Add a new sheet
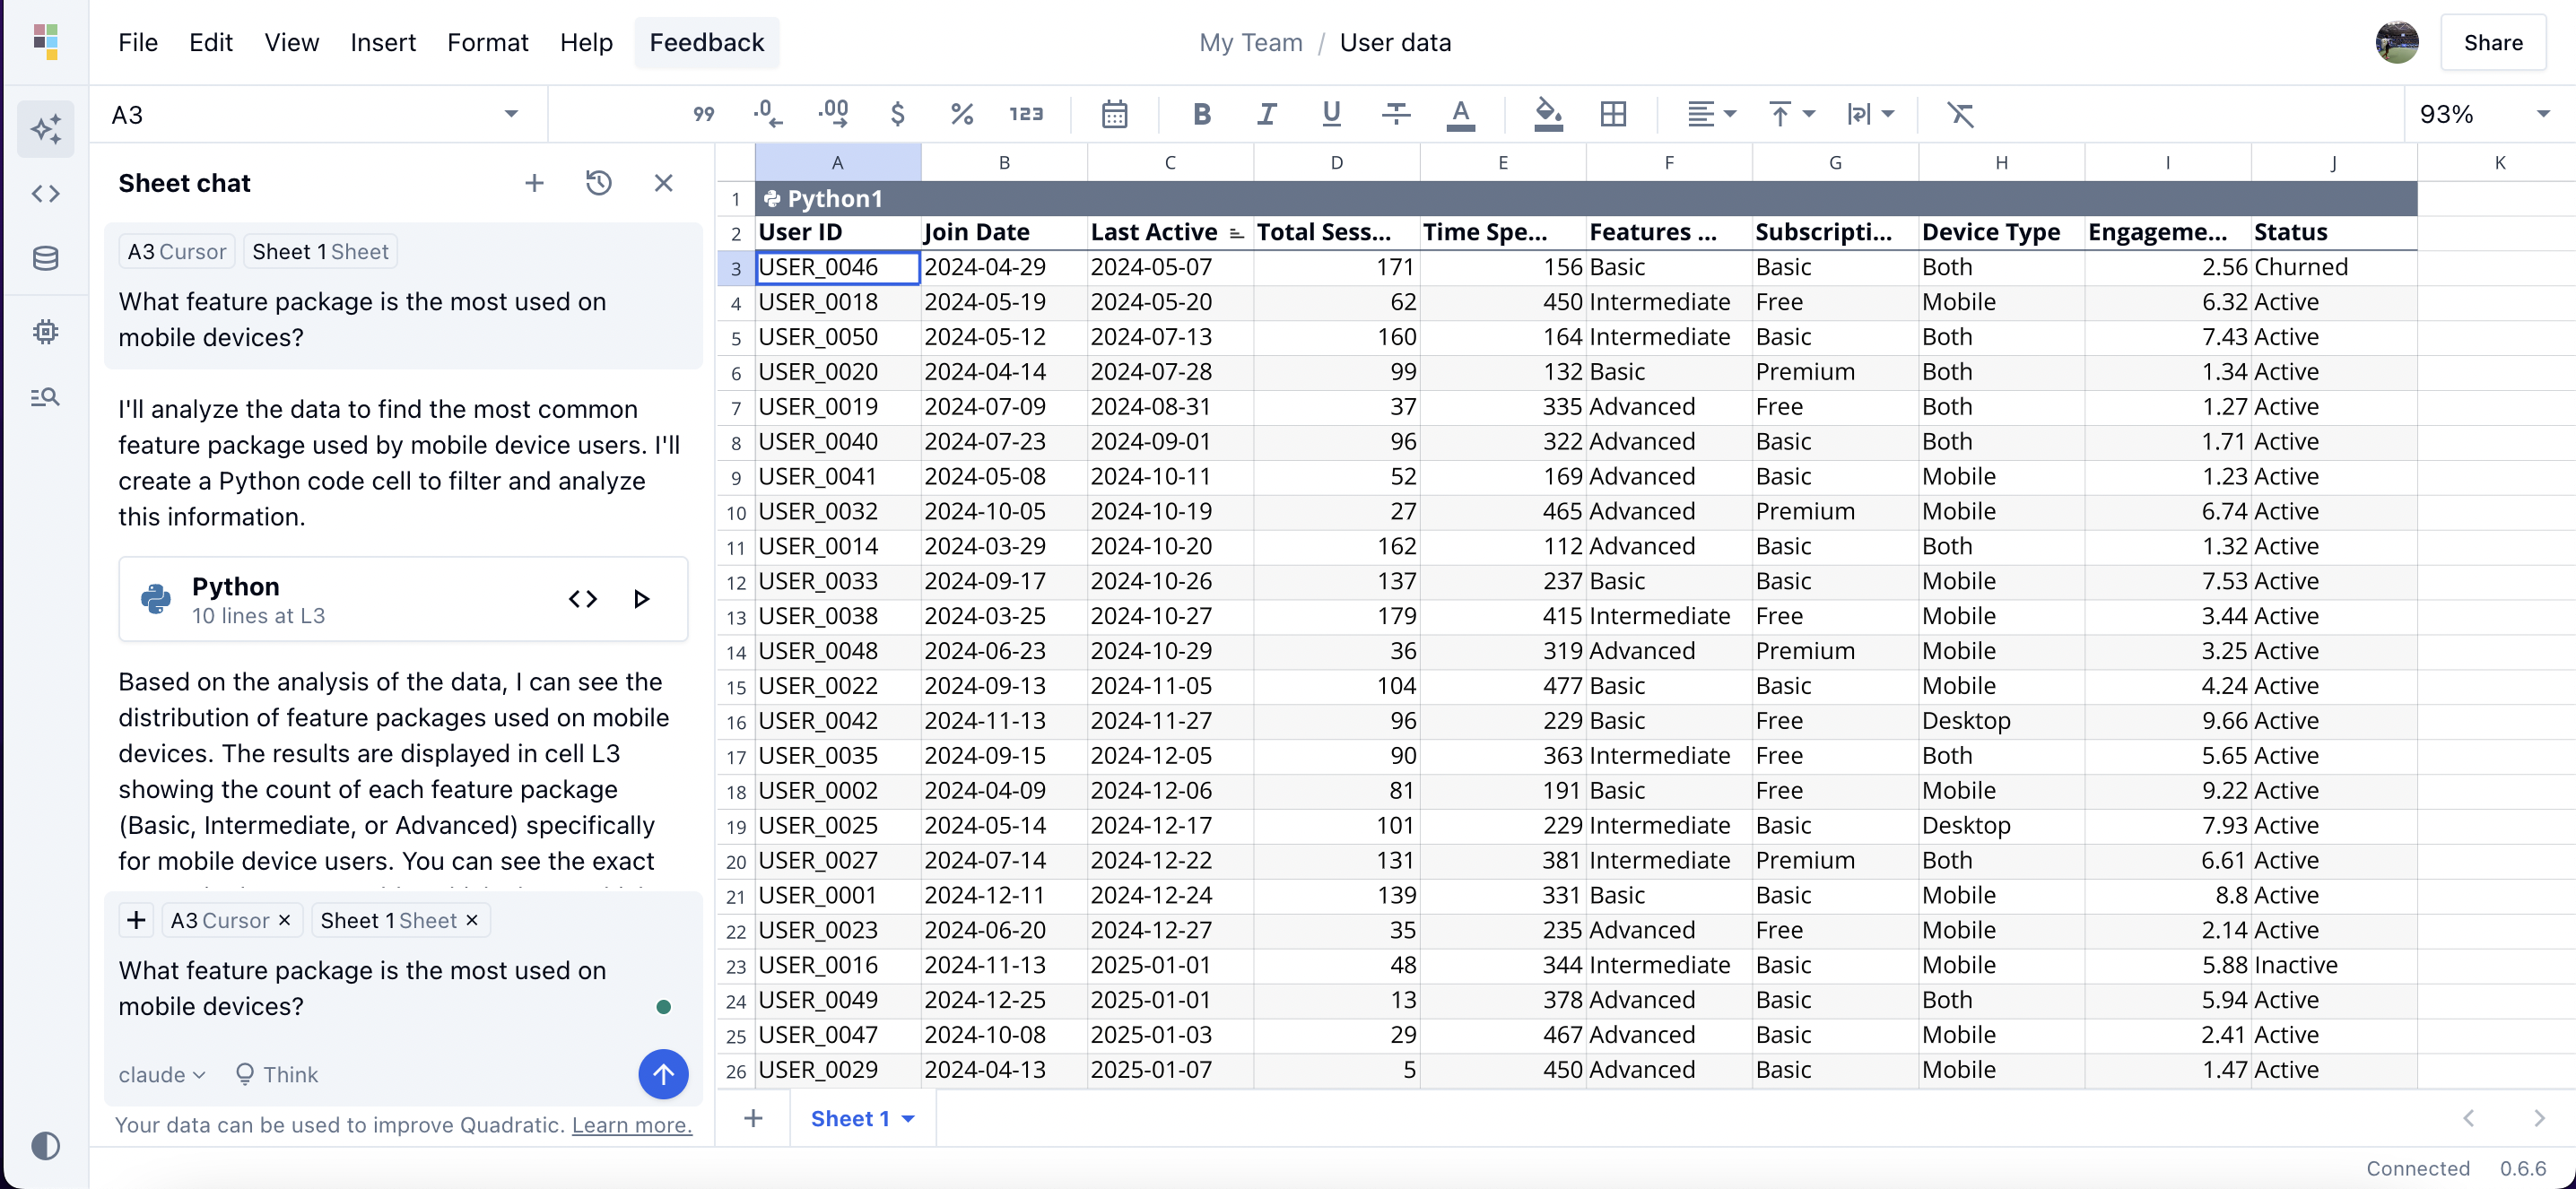2576x1189 pixels. pyautogui.click(x=754, y=1118)
